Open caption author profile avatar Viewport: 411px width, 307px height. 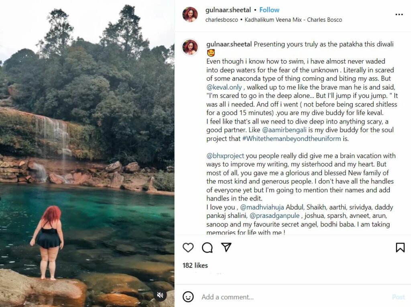pyautogui.click(x=190, y=47)
